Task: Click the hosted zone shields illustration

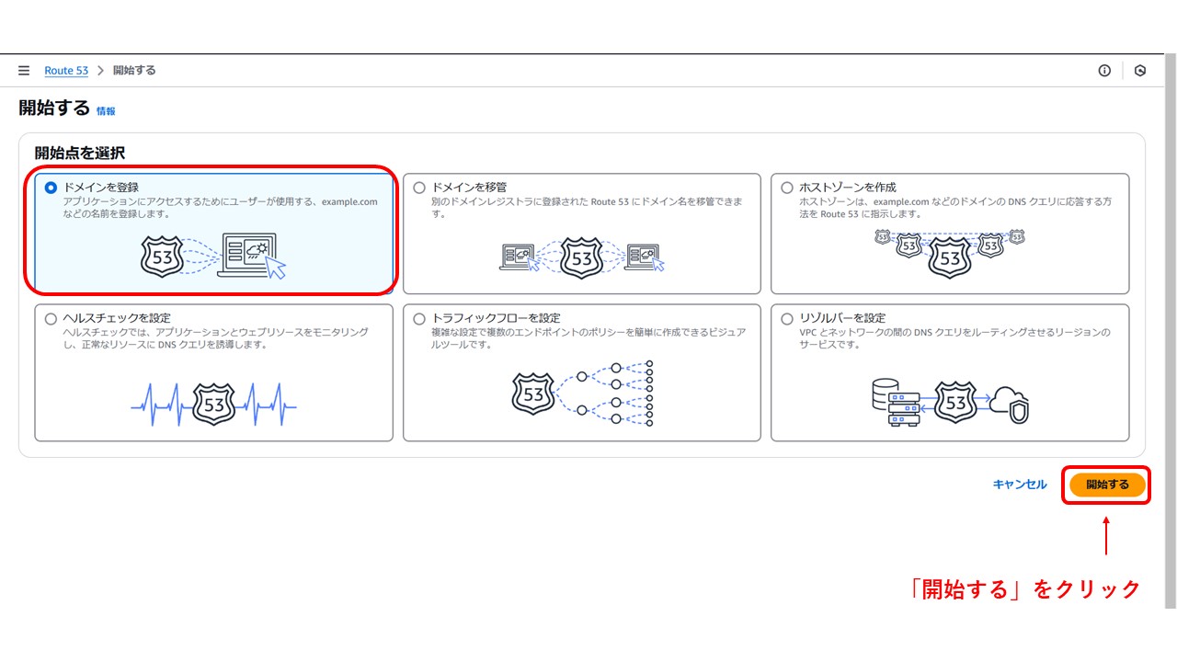Action: pyautogui.click(x=950, y=253)
